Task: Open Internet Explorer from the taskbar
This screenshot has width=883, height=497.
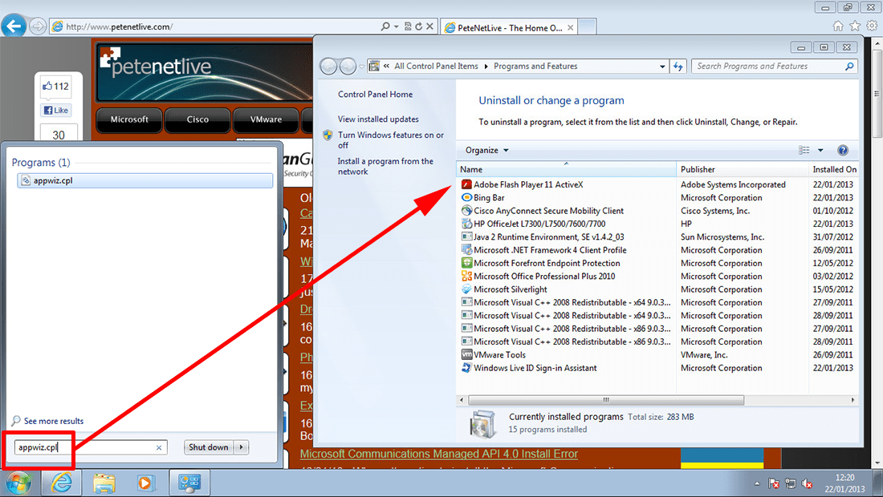Action: point(62,483)
